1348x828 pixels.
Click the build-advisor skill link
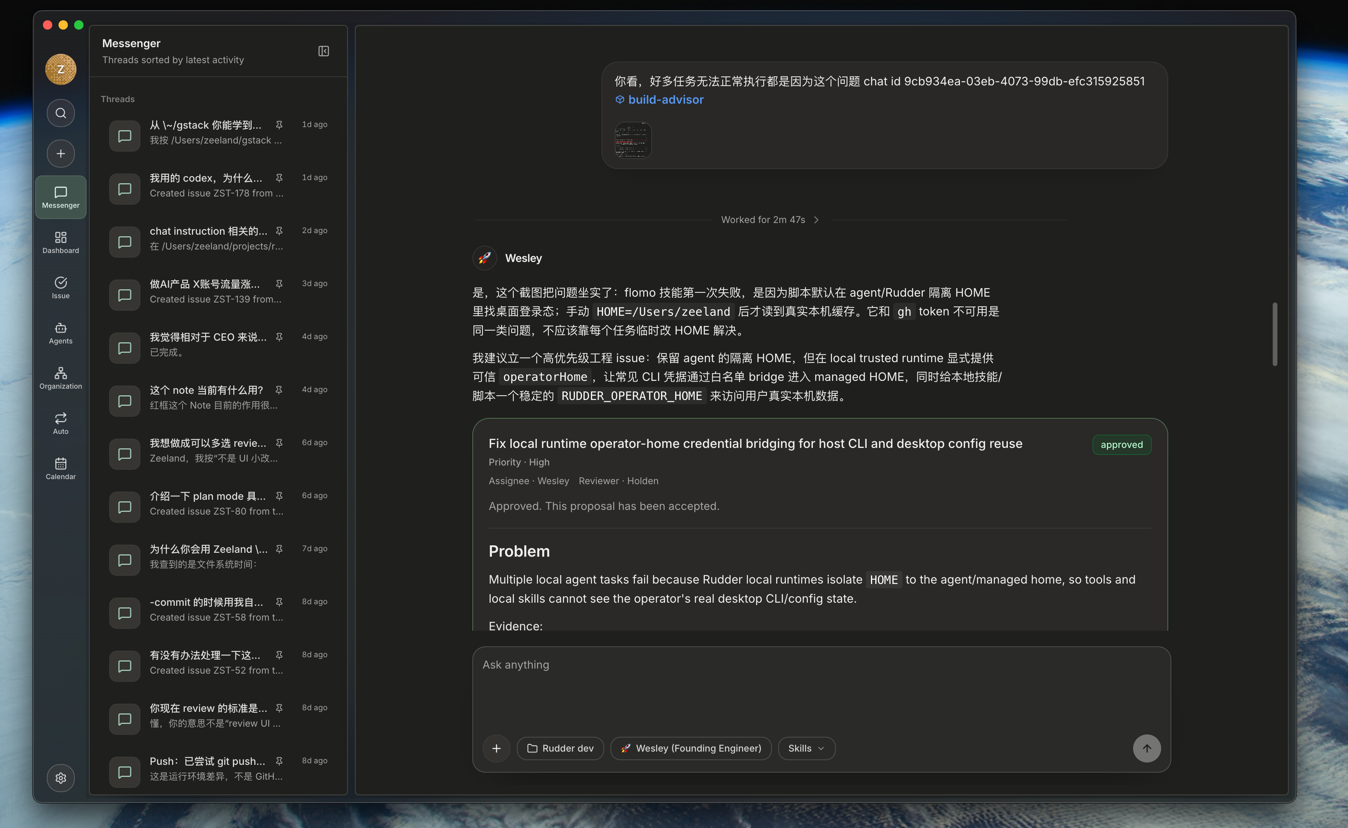(x=660, y=100)
